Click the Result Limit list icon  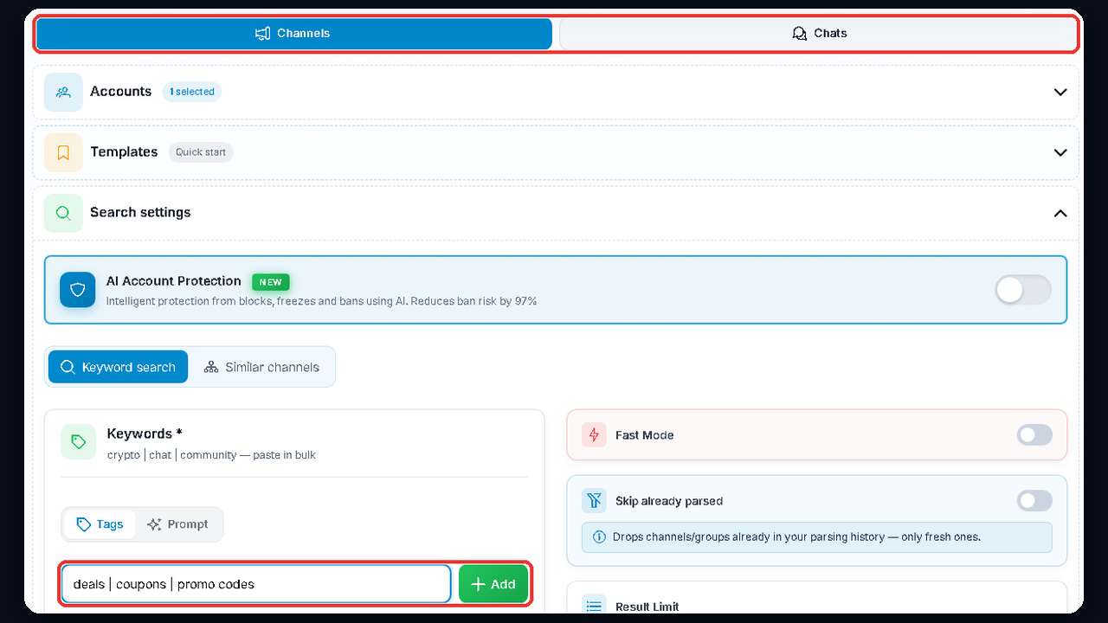click(594, 607)
